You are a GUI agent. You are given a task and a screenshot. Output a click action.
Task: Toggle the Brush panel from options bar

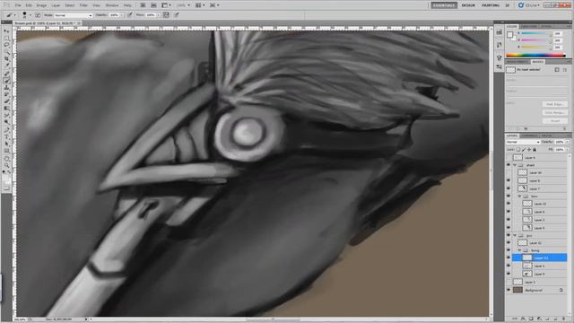(38, 15)
